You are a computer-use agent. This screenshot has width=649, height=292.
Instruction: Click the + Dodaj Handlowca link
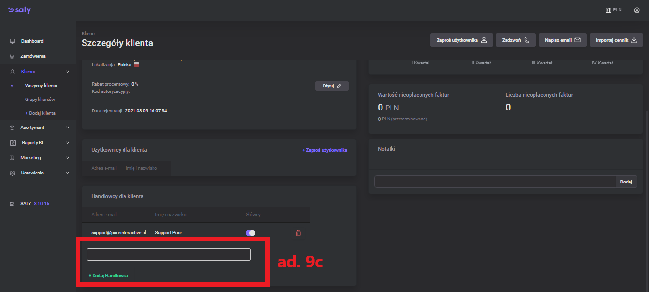(x=108, y=275)
